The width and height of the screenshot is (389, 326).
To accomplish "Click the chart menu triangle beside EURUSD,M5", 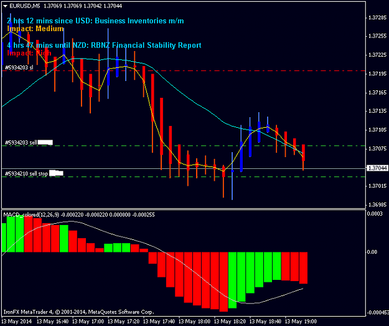I will coord(5,6).
